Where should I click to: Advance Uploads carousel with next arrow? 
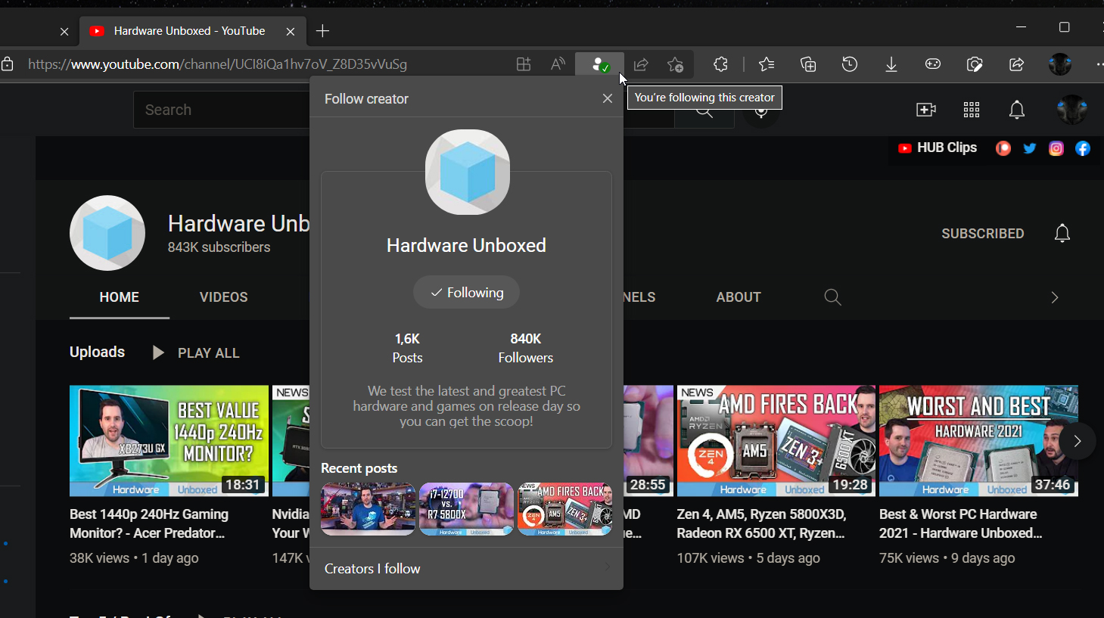pyautogui.click(x=1077, y=441)
